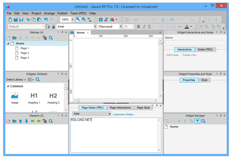Switch to the Page Interactions tab
Image resolution: width=232 pixels, height=160 pixels.
point(120,108)
